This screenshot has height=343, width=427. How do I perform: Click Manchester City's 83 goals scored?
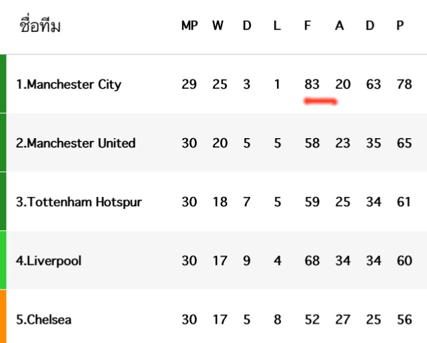point(312,85)
